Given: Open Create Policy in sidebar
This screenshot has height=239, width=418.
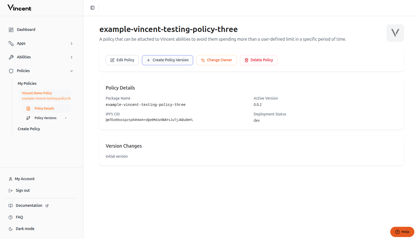Looking at the screenshot, I should coord(29,129).
